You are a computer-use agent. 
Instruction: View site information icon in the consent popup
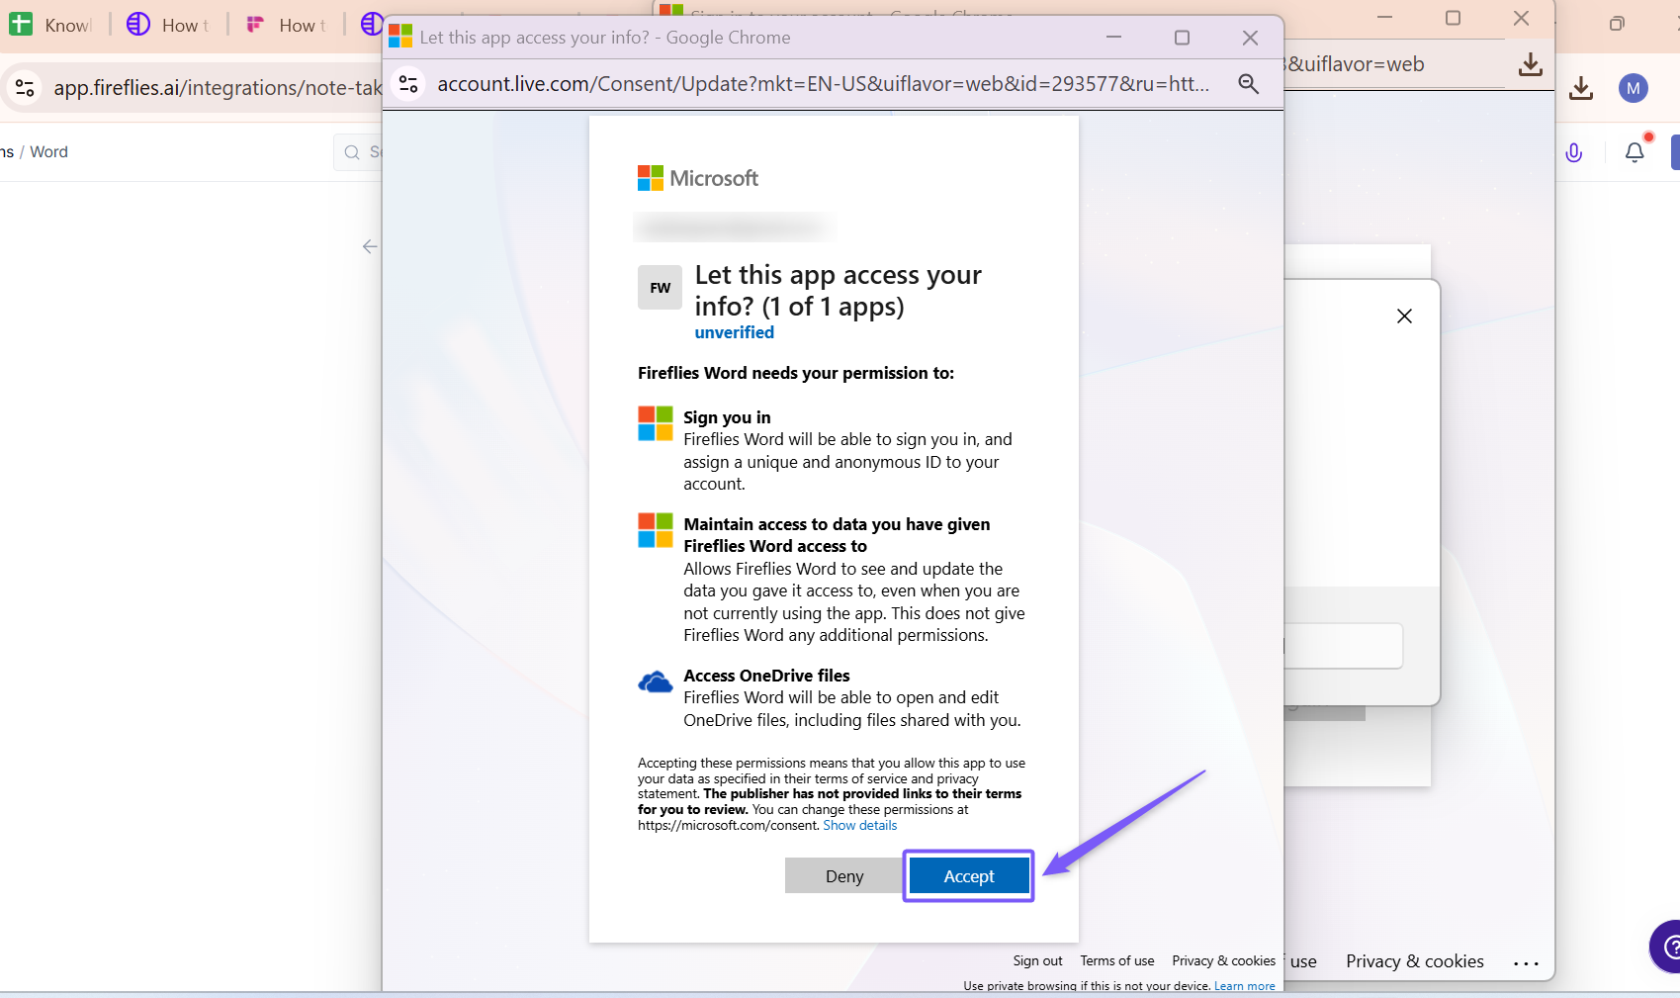click(408, 84)
